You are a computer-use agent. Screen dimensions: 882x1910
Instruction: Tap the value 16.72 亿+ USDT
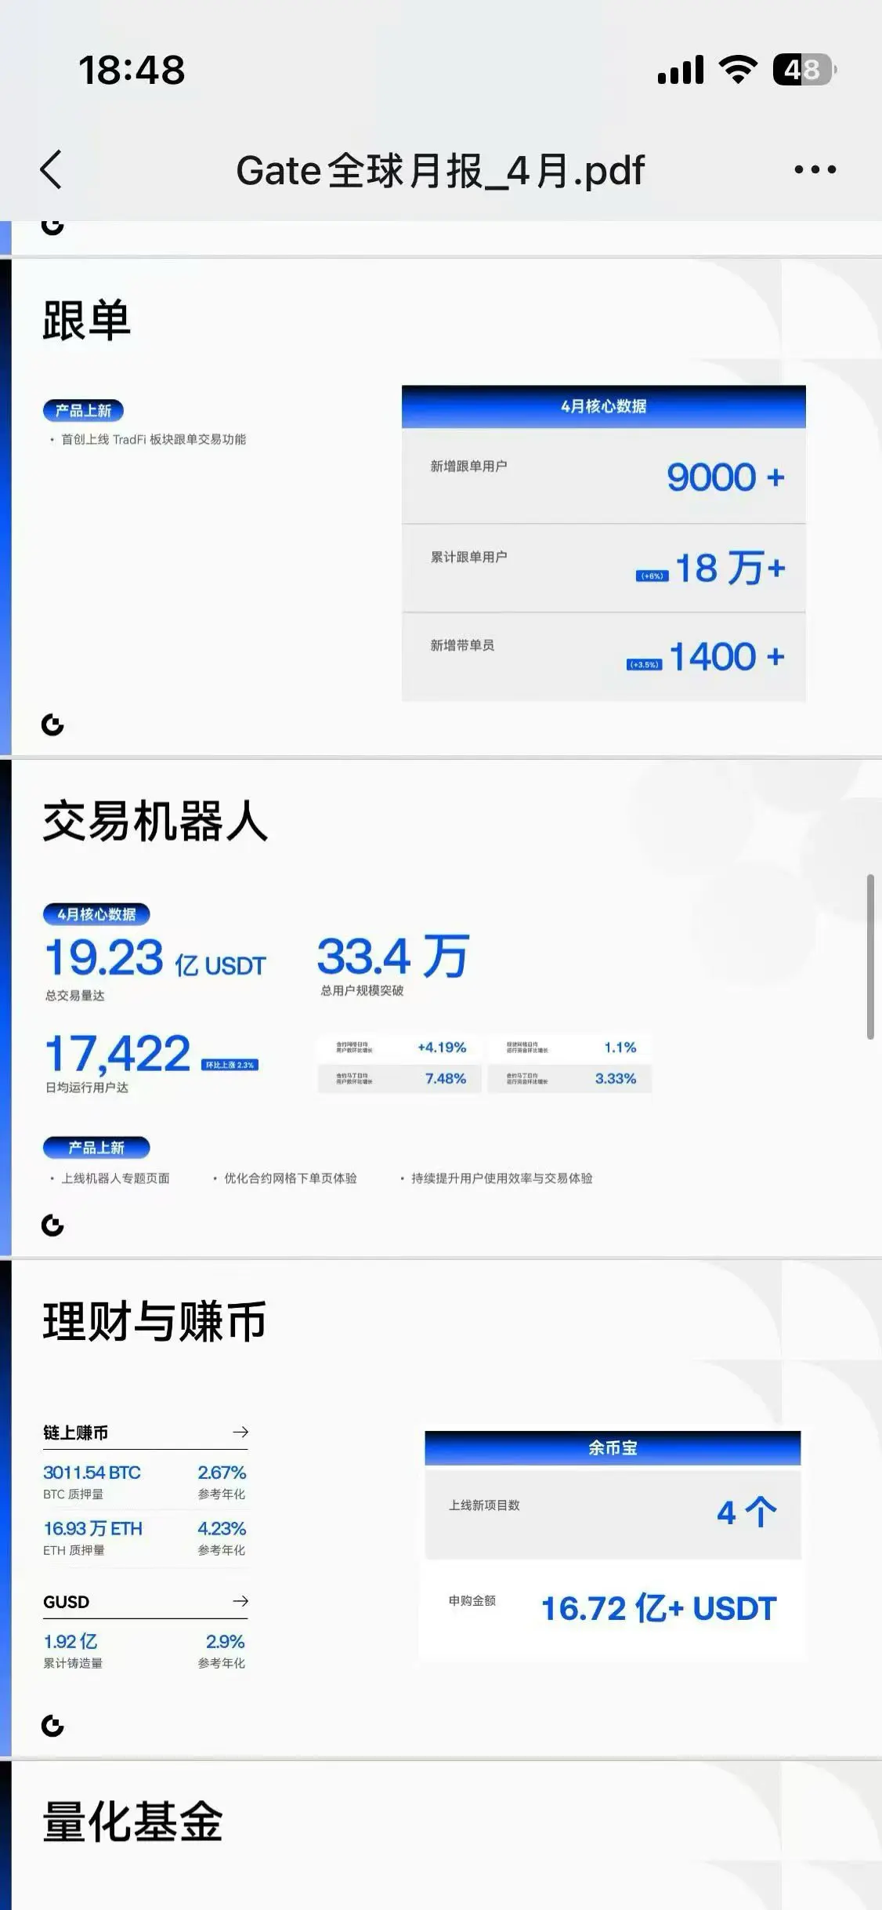[659, 1608]
